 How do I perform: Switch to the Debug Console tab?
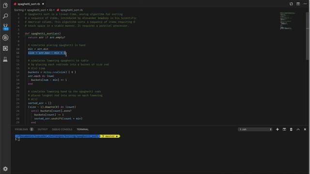pyautogui.click(x=62, y=130)
